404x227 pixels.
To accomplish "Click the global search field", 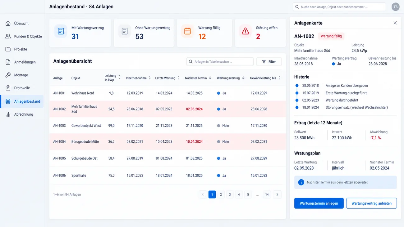I will tap(339, 7).
